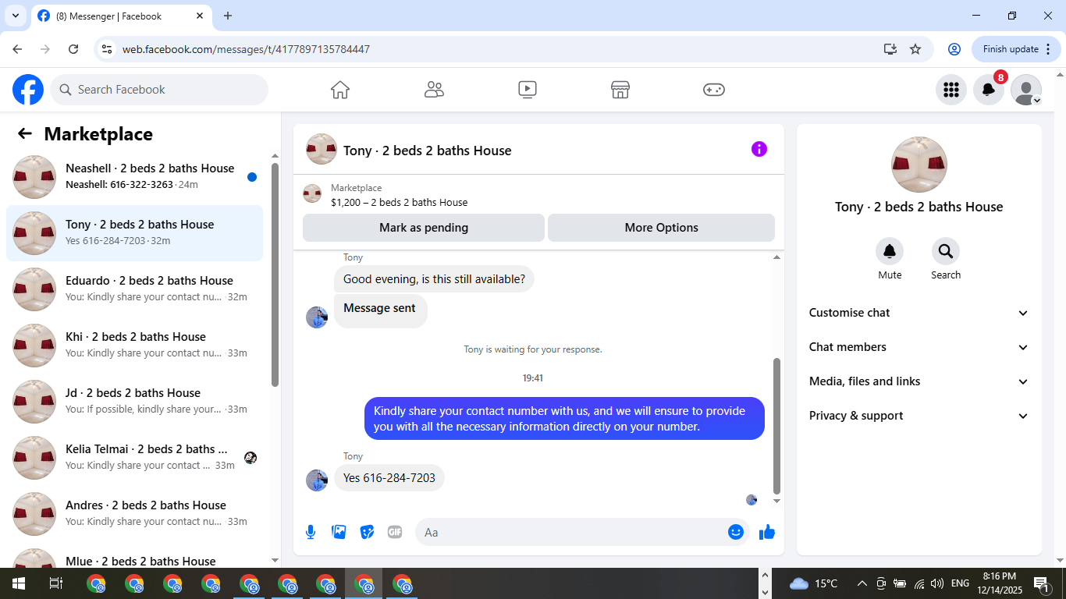
Task: Open the account profile avatar menu
Action: 1026,90
